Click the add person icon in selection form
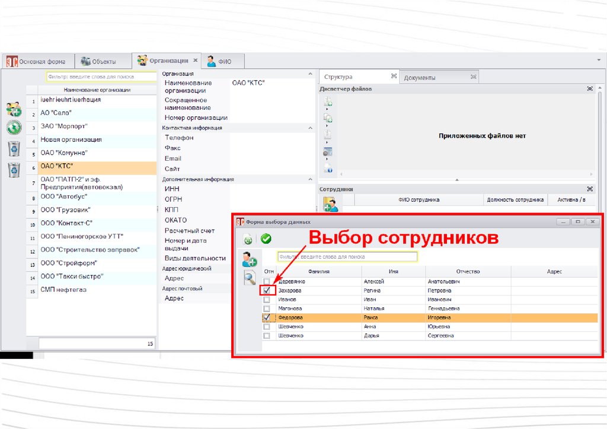 point(249,259)
